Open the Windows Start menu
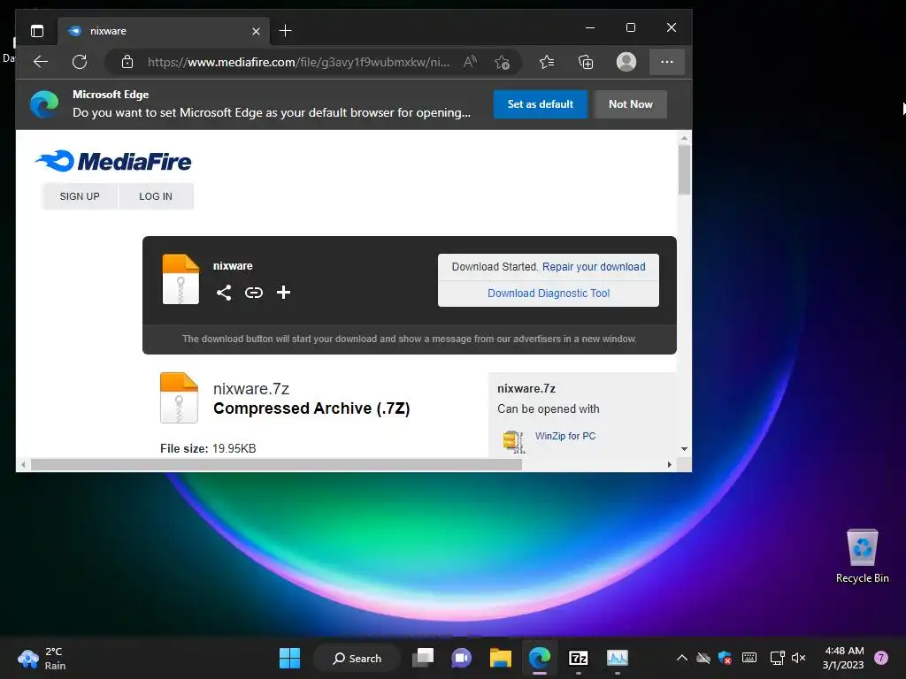 [x=289, y=658]
